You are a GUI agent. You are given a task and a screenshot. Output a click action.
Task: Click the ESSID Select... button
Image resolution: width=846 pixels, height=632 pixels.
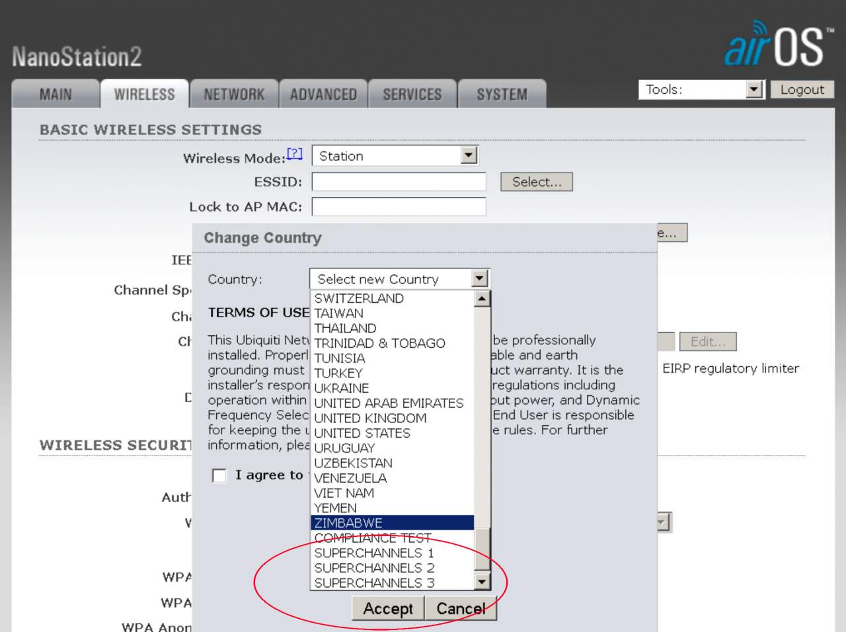click(x=537, y=182)
